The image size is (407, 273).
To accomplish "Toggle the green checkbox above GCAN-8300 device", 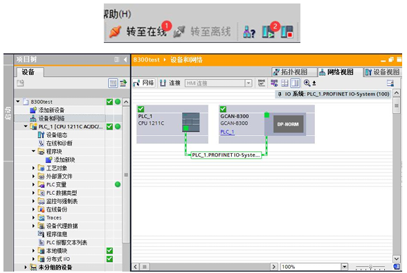I will pos(223,109).
